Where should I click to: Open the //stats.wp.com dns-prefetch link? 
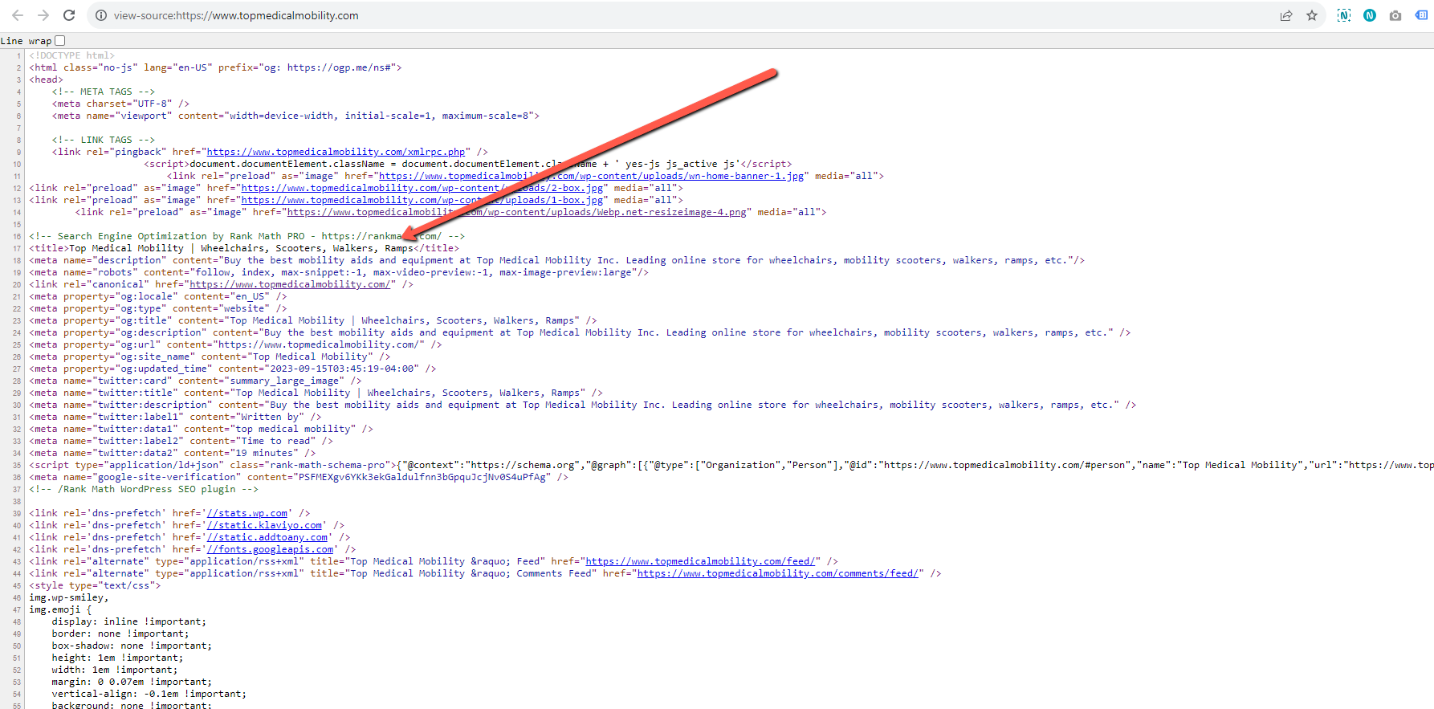tap(247, 513)
